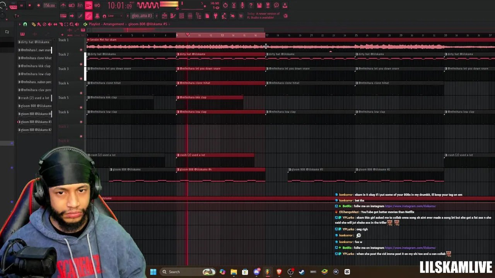Click the Track 4 header label

click(x=63, y=83)
